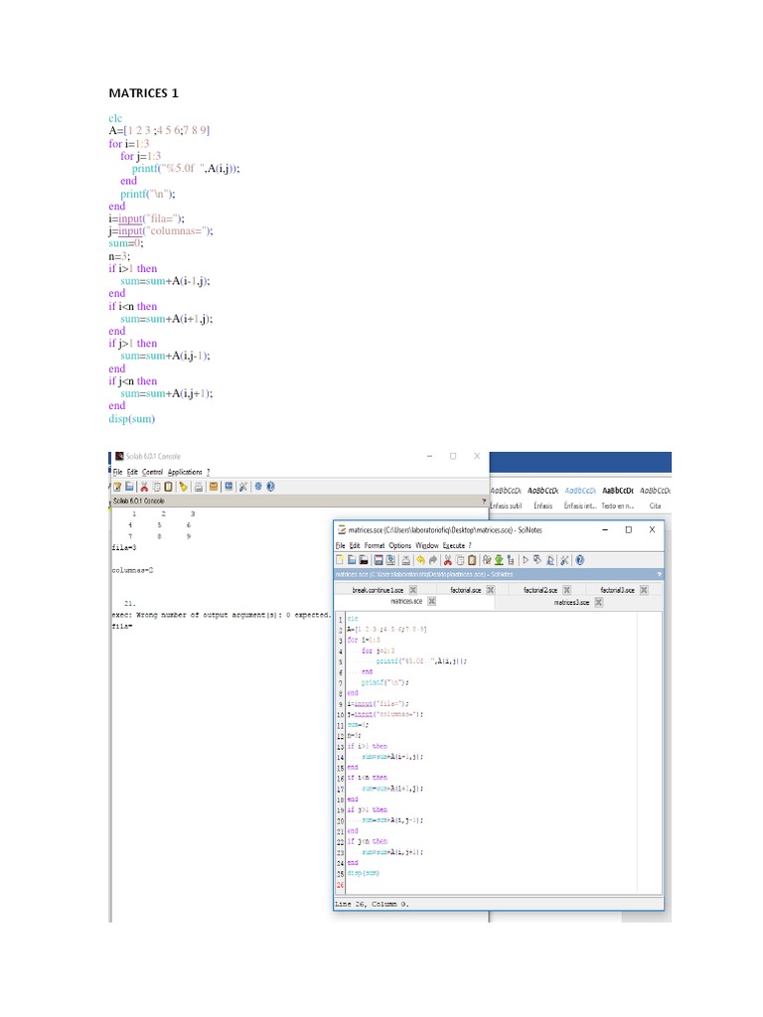Switch to the matrices3.sce tab
Viewport: 763px width, 1017px height.
571,603
